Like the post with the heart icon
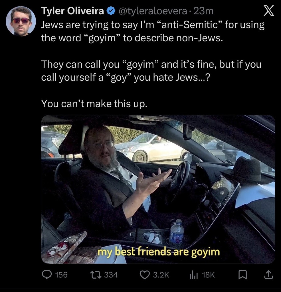 145,275
